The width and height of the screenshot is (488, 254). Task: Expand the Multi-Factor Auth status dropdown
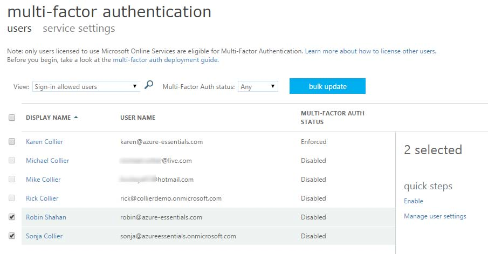[258, 86]
